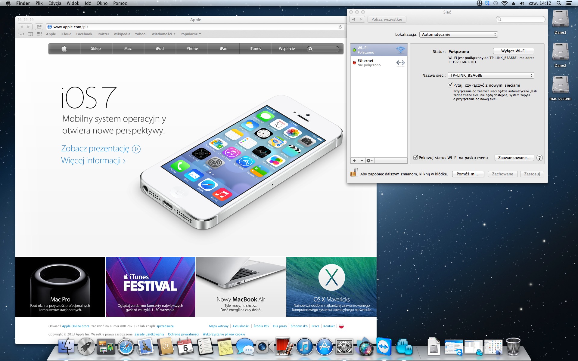
Task: Open the Idź menu
Action: click(x=88, y=3)
